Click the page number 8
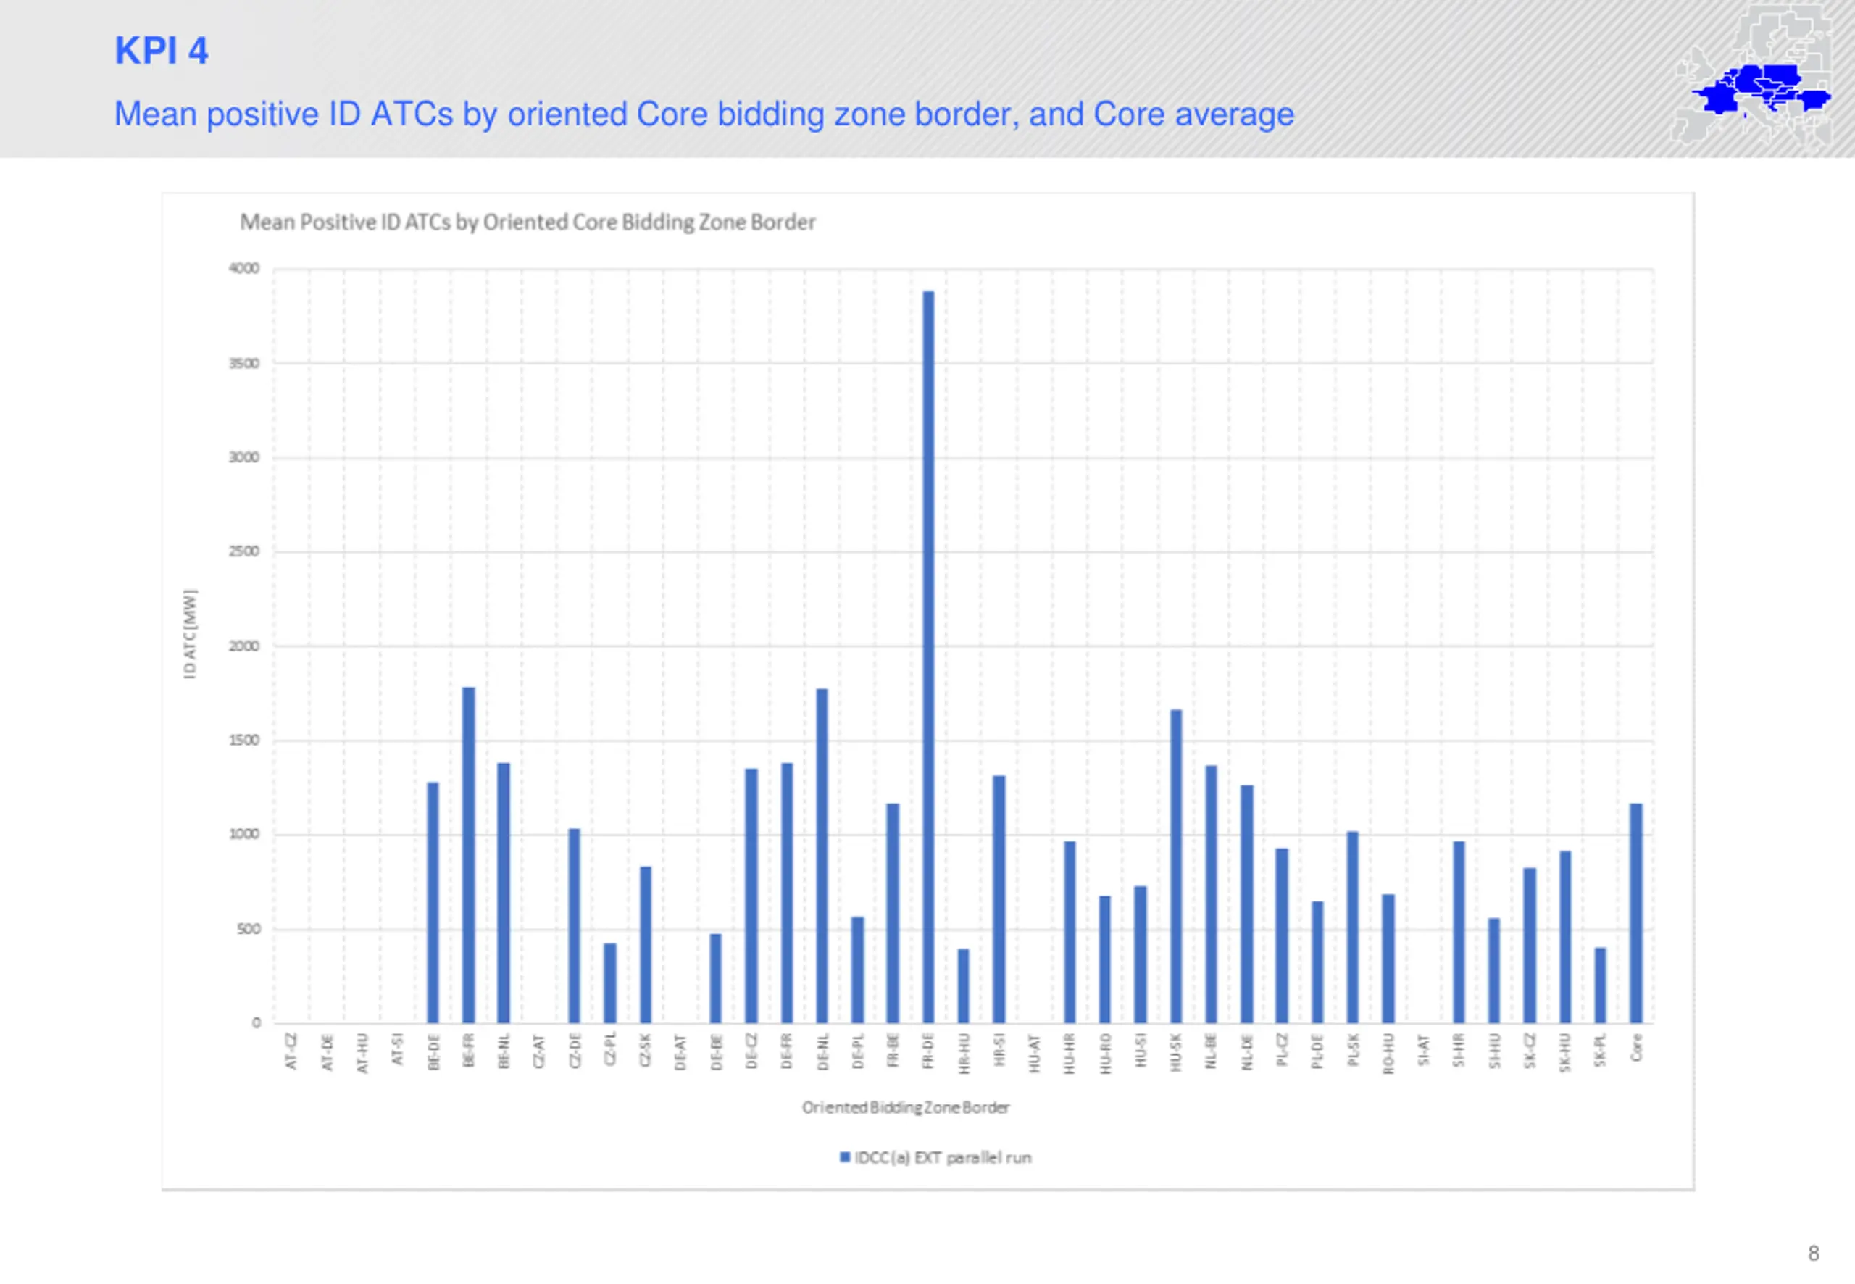1855x1284 pixels. point(1813,1253)
